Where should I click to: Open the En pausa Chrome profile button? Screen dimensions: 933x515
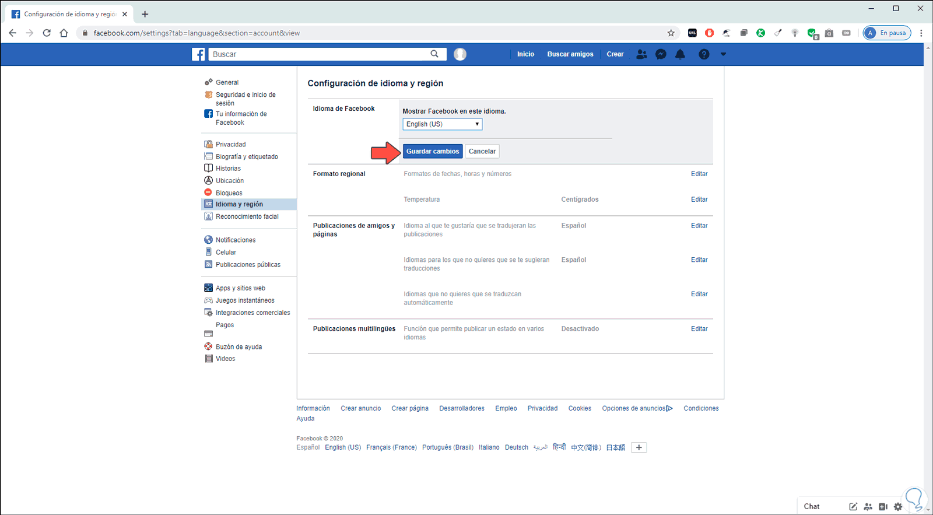pos(887,33)
